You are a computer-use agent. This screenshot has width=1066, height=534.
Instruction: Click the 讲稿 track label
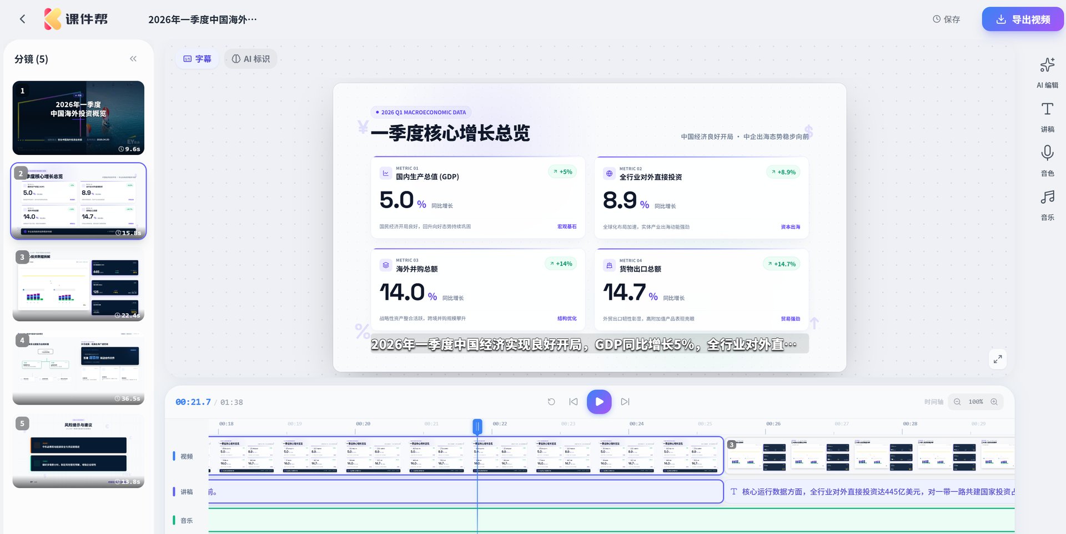187,492
